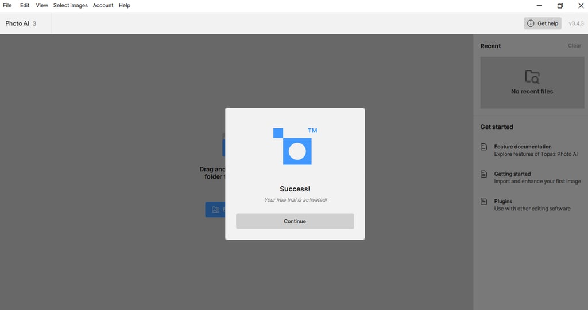Close the Photo AI window
Image resolution: width=588 pixels, height=310 pixels.
pos(581,5)
